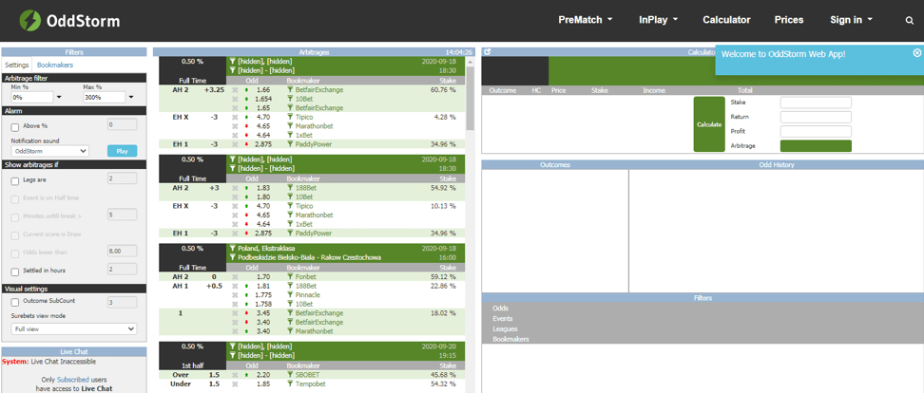Click filter icon beside 10Bet at odd 1.758
The width and height of the screenshot is (924, 393).
point(290,304)
